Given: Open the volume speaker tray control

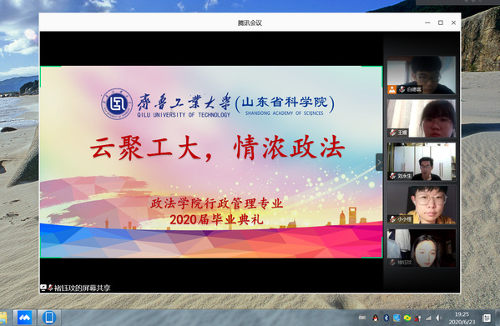Looking at the screenshot, I should tap(439, 318).
